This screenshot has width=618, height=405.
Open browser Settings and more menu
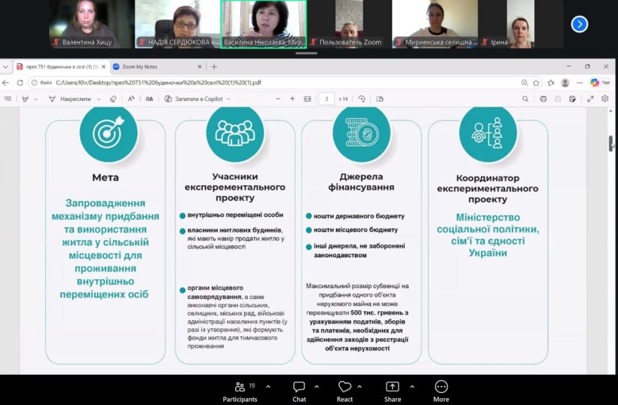[x=580, y=83]
